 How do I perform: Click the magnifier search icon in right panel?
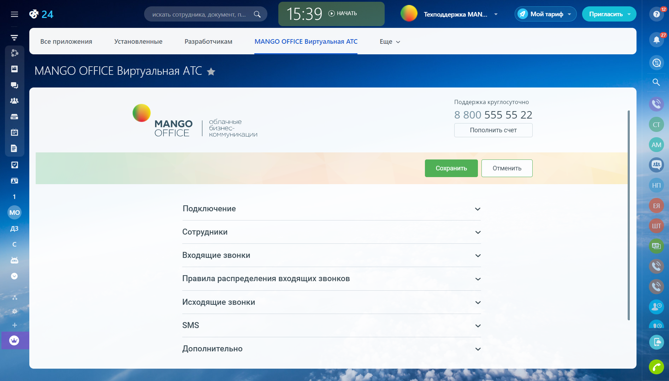656,82
